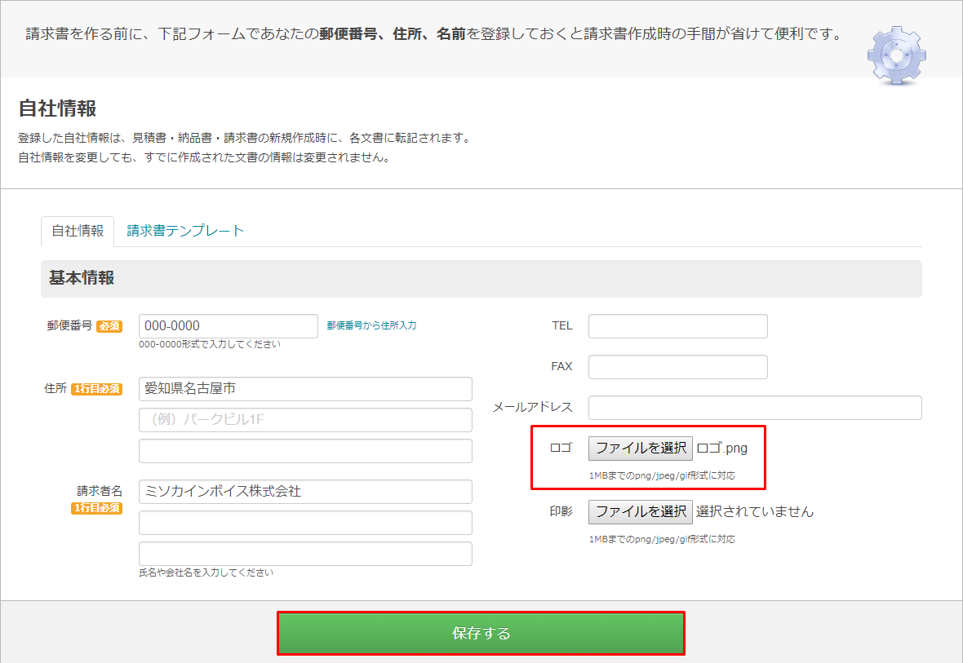
Task: Click the メールアドレス field label
Action: pos(532,407)
